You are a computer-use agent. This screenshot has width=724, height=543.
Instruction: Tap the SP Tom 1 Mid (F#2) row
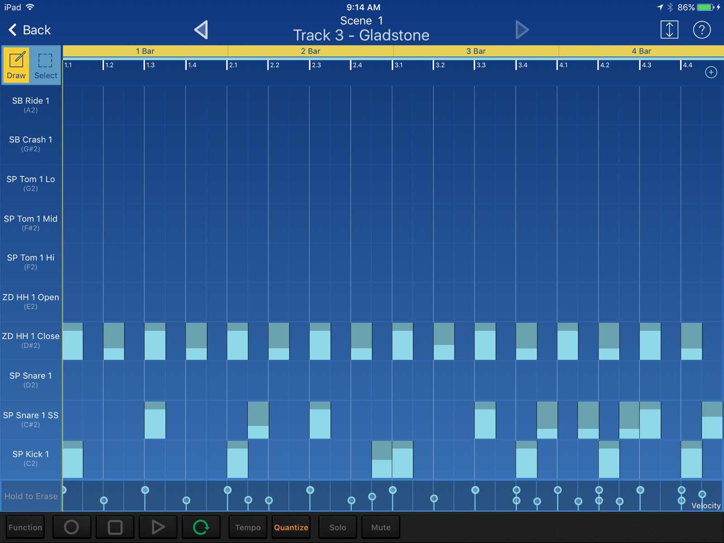(x=31, y=223)
